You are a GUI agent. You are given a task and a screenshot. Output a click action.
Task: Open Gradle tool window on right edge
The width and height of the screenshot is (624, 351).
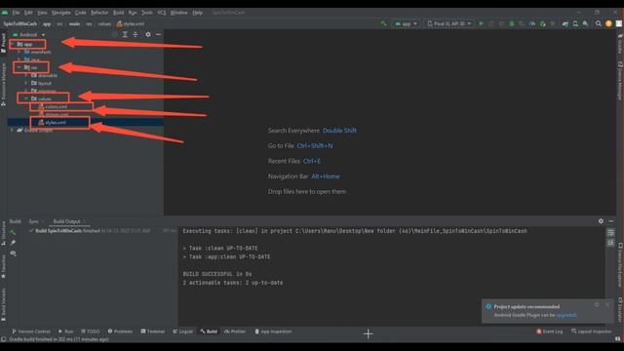click(x=620, y=45)
